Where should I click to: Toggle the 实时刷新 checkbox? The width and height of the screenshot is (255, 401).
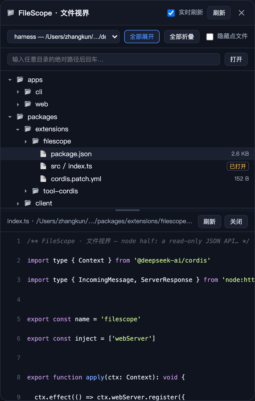(x=171, y=13)
